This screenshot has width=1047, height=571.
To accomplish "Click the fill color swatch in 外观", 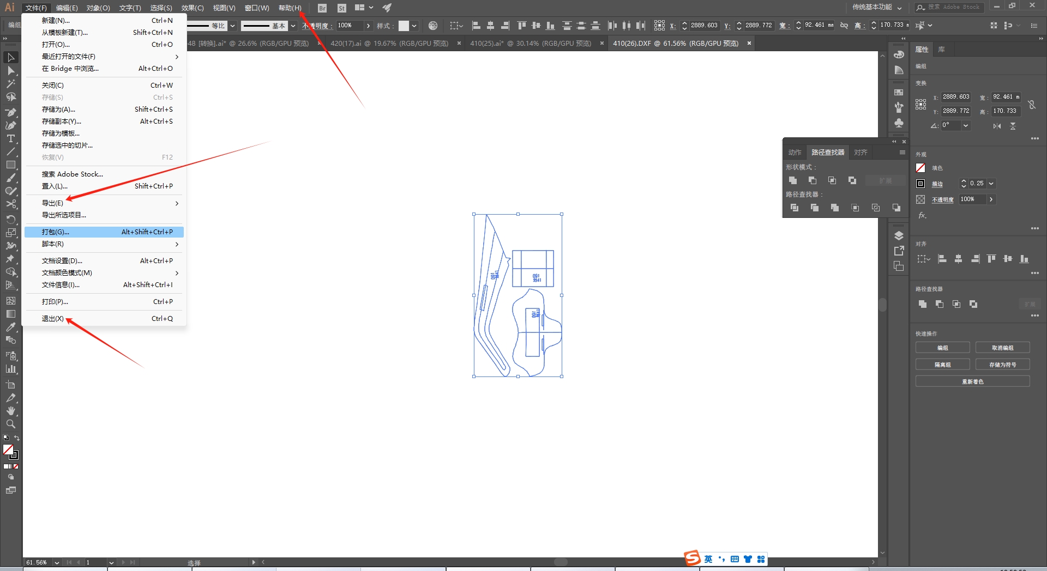I will [x=920, y=168].
